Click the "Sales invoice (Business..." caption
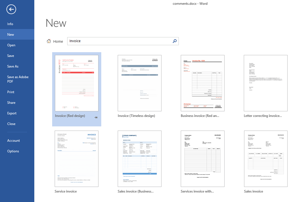This screenshot has height=202, width=306. [136, 191]
